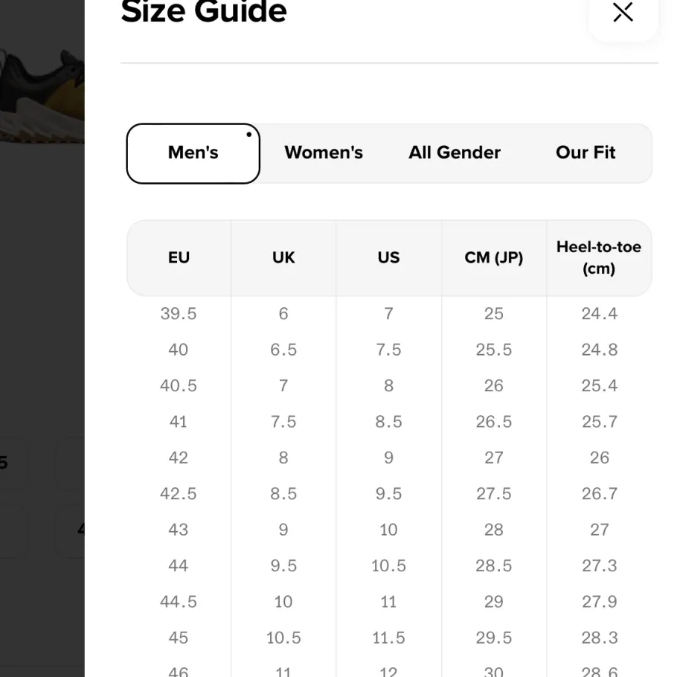Click the CM (JP) column header
This screenshot has height=677, width=677.
coord(494,257)
